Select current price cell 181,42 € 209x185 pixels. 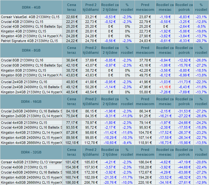pyautogui.click(x=72, y=162)
